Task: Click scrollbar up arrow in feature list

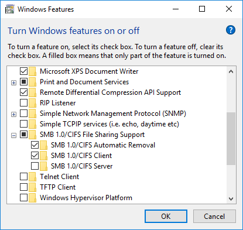Action: (231, 71)
